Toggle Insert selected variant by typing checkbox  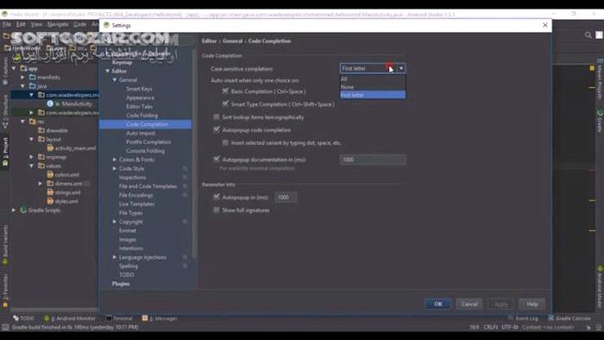click(225, 143)
